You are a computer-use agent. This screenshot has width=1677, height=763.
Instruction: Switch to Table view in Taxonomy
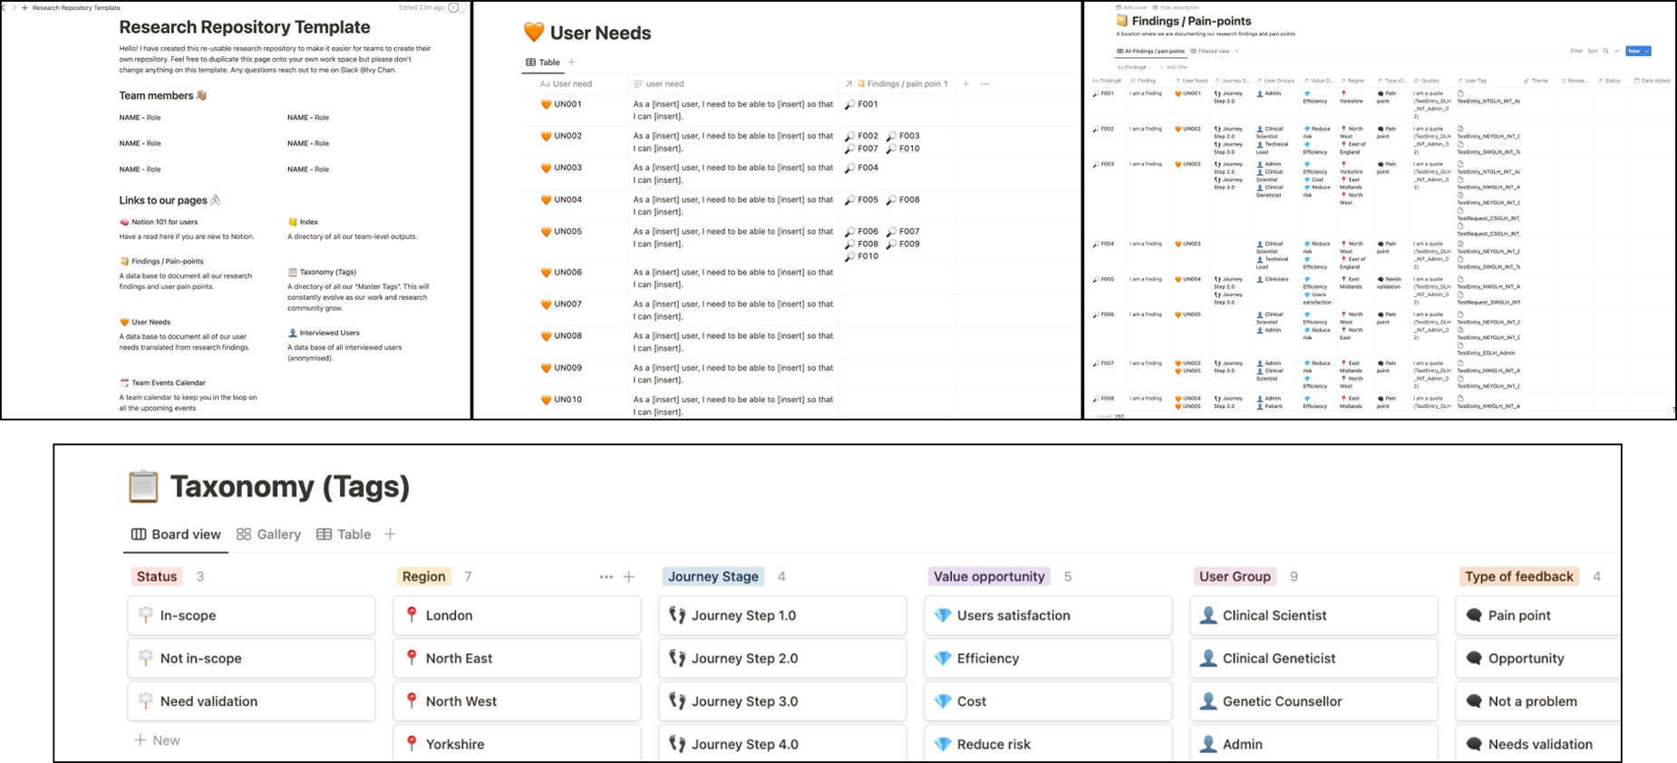click(x=344, y=535)
